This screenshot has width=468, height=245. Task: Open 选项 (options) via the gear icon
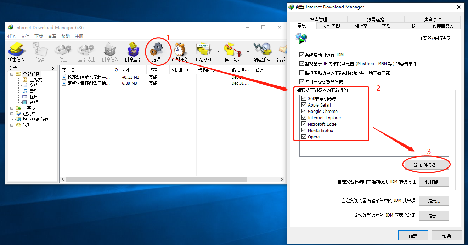pyautogui.click(x=157, y=52)
